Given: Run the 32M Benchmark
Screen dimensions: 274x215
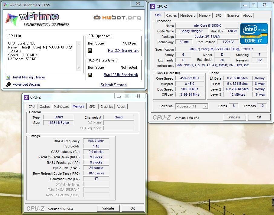Looking at the screenshot, I should (x=123, y=51).
